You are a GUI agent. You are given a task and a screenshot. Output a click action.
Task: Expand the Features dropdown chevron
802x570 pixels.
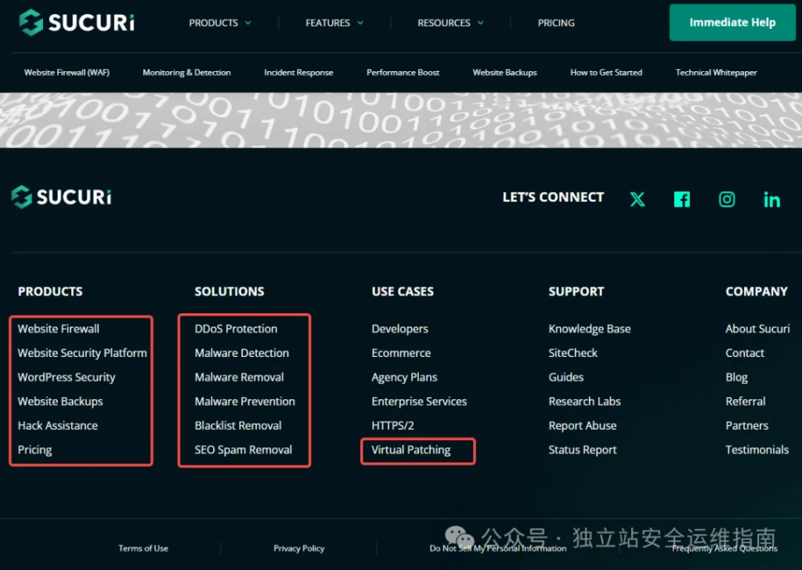click(360, 23)
